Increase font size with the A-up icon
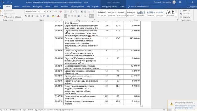Screen dimensions: 197x111 pyautogui.click(x=47, y=12)
